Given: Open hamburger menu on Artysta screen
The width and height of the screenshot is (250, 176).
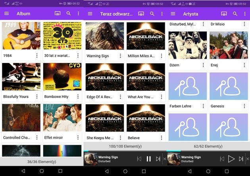Looking at the screenshot, I should (x=173, y=14).
